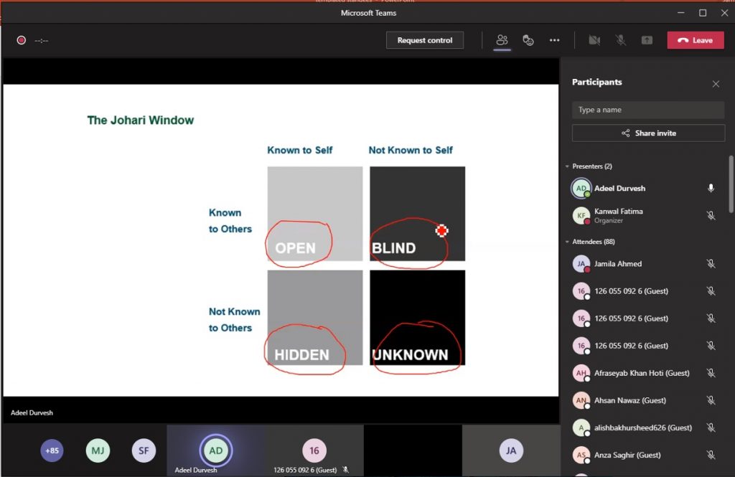The height and width of the screenshot is (477, 735).
Task: Click Not Known to Self column heading
Action: (411, 150)
